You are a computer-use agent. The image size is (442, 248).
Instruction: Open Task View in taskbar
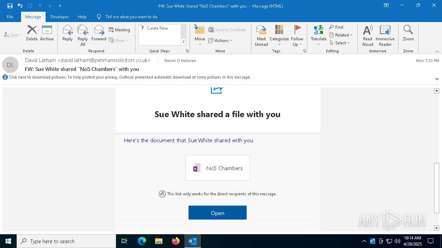point(124,241)
